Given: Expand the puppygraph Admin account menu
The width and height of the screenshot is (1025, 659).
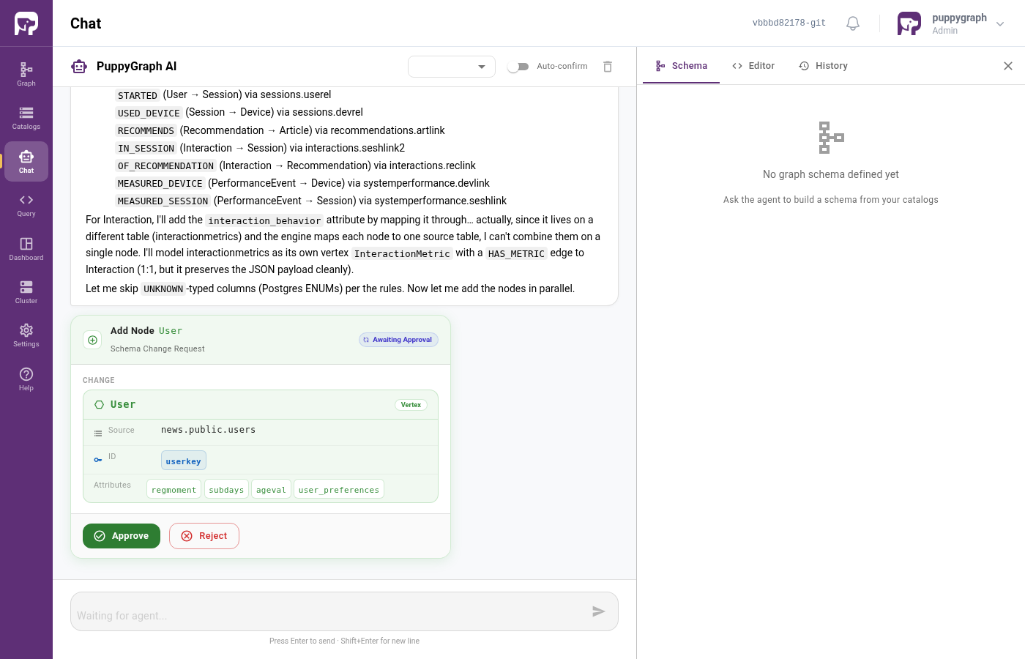Looking at the screenshot, I should coord(951,23).
